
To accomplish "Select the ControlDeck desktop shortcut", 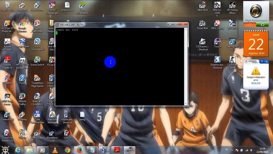I will pos(7,116).
